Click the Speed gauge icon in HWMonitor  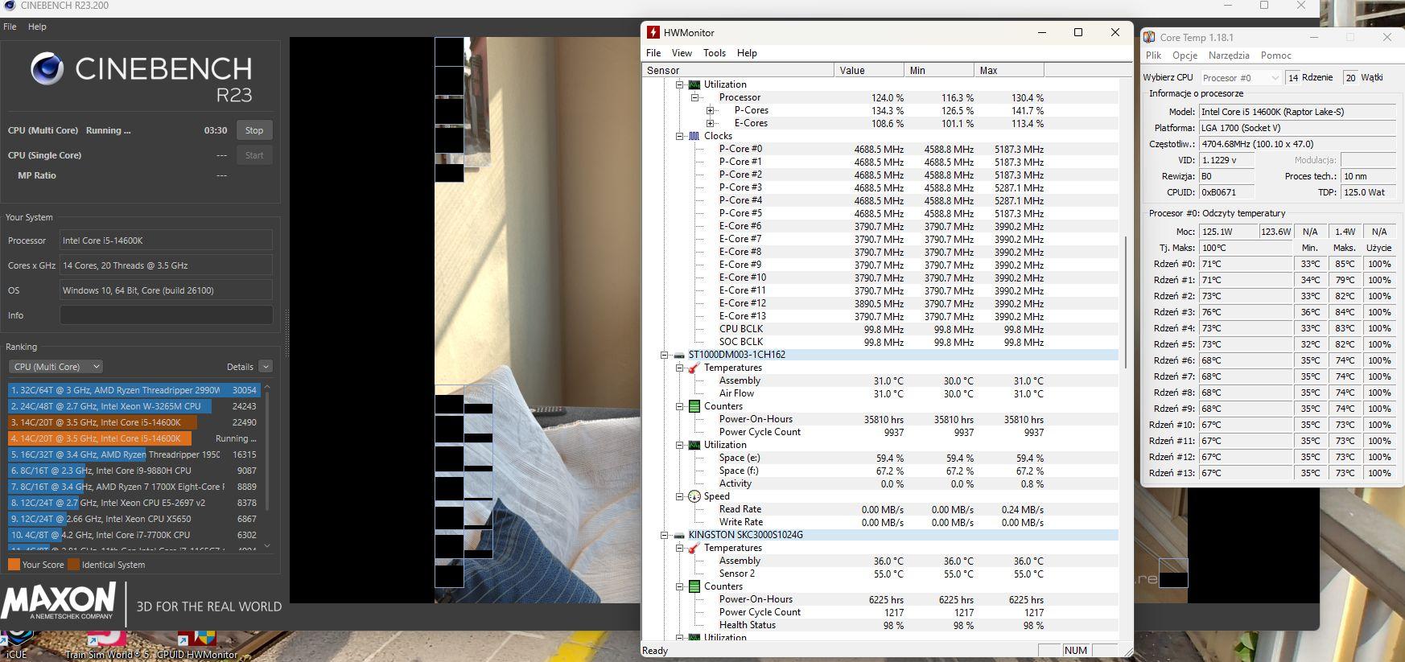coord(694,496)
